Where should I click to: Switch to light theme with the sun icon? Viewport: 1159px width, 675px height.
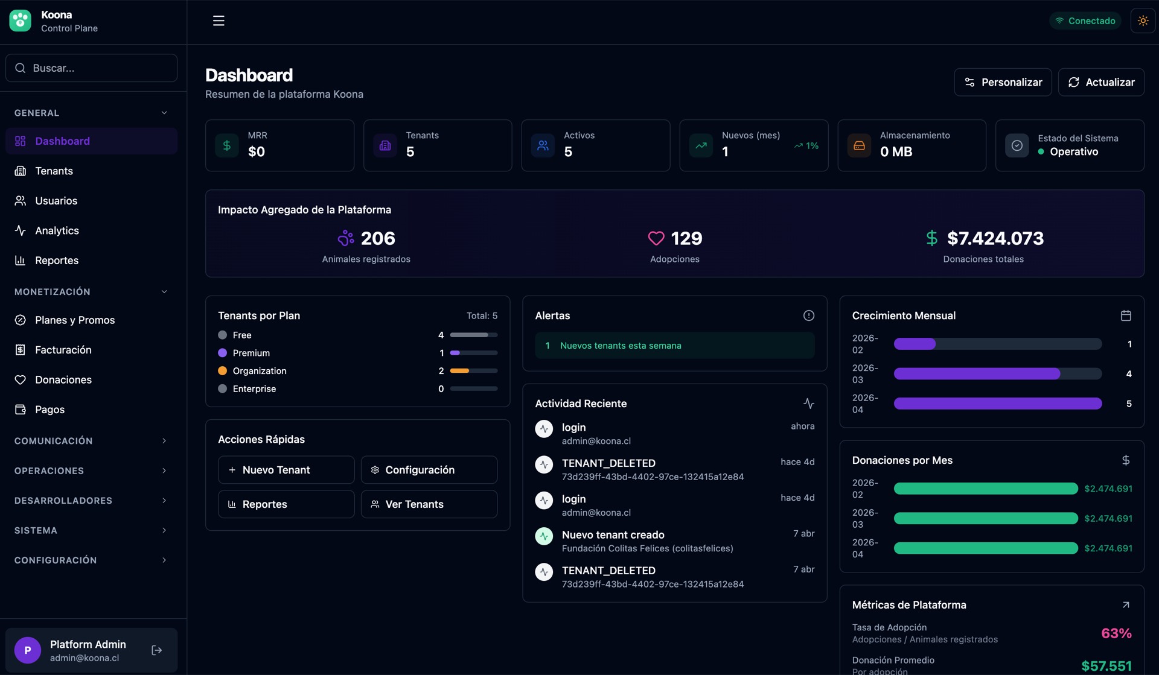pyautogui.click(x=1143, y=21)
